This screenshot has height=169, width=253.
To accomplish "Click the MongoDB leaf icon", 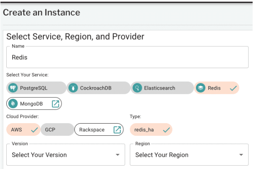I will 13,103.
